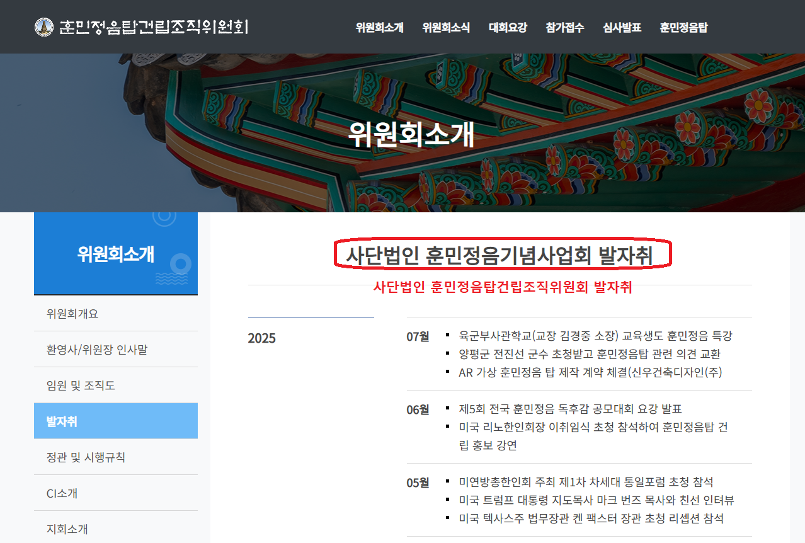Select the highlighted 발자취 sidebar item
Image resolution: width=805 pixels, height=543 pixels.
coord(116,421)
